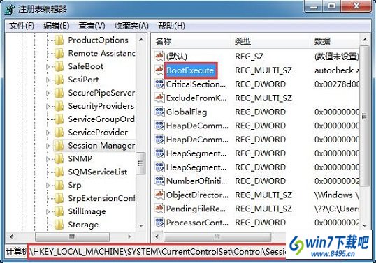
Task: Click the tree pane scroll up arrow
Action: tap(141, 40)
